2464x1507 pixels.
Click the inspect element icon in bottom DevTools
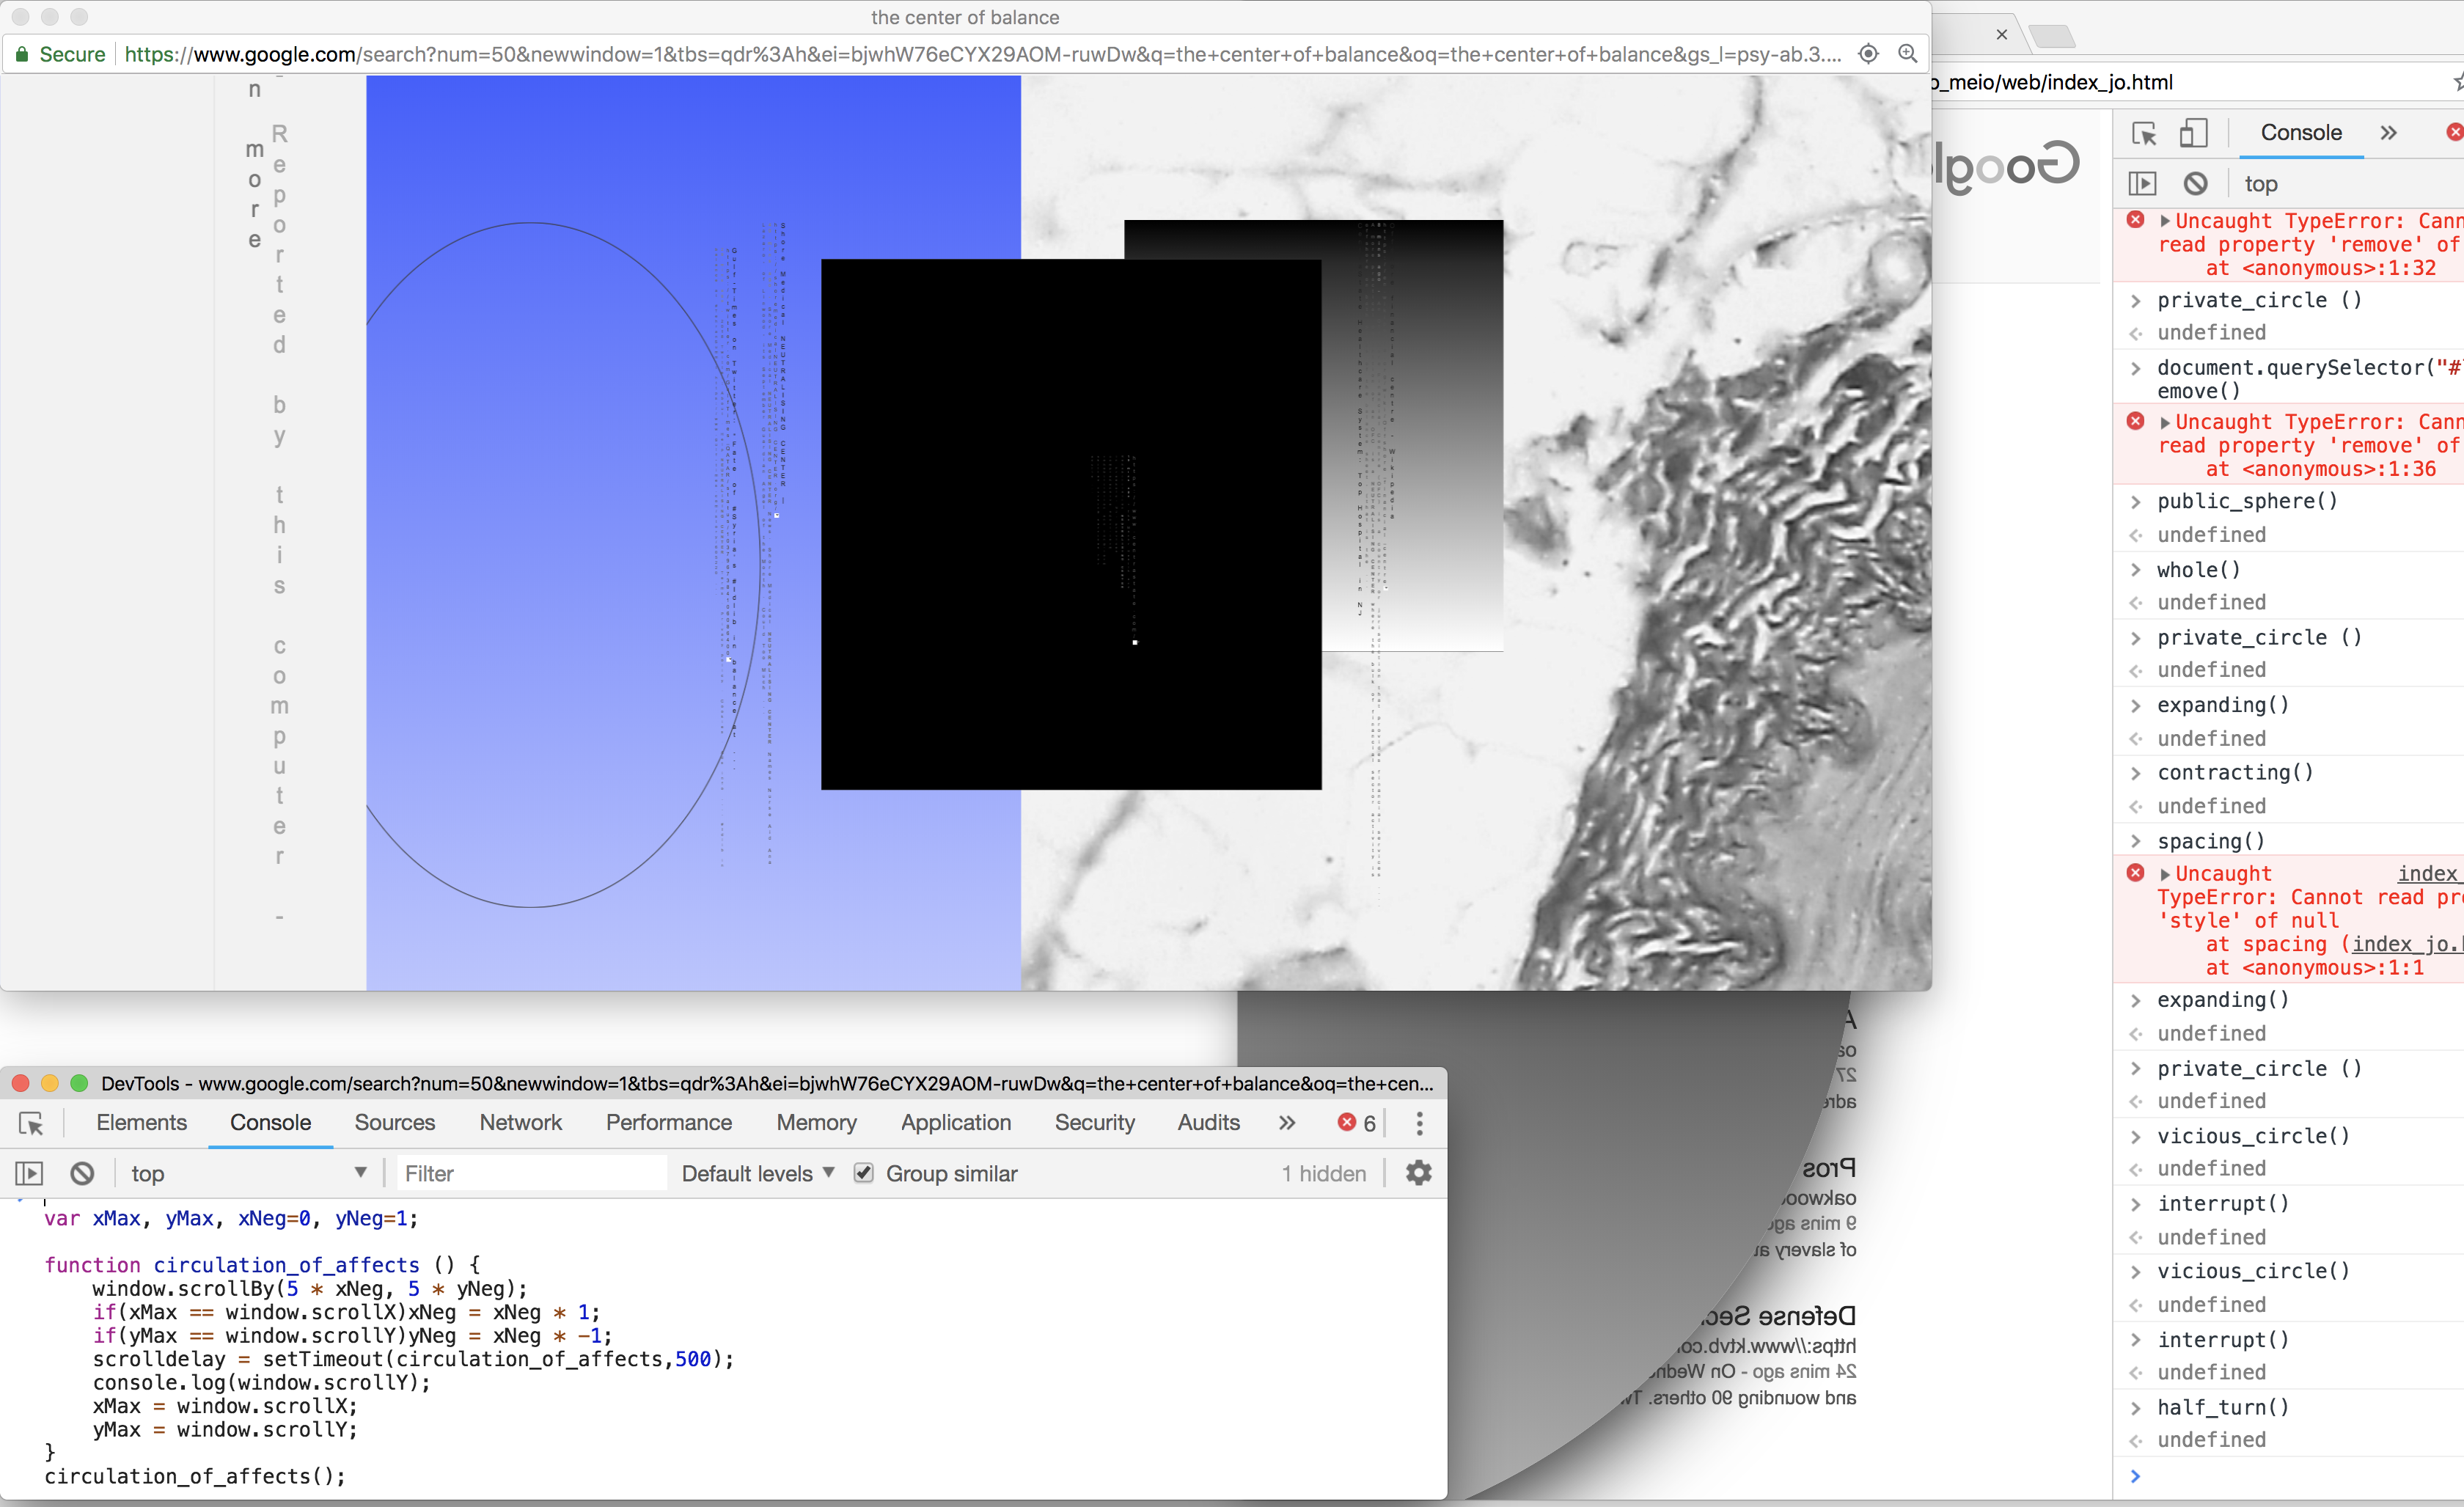tap(31, 1123)
